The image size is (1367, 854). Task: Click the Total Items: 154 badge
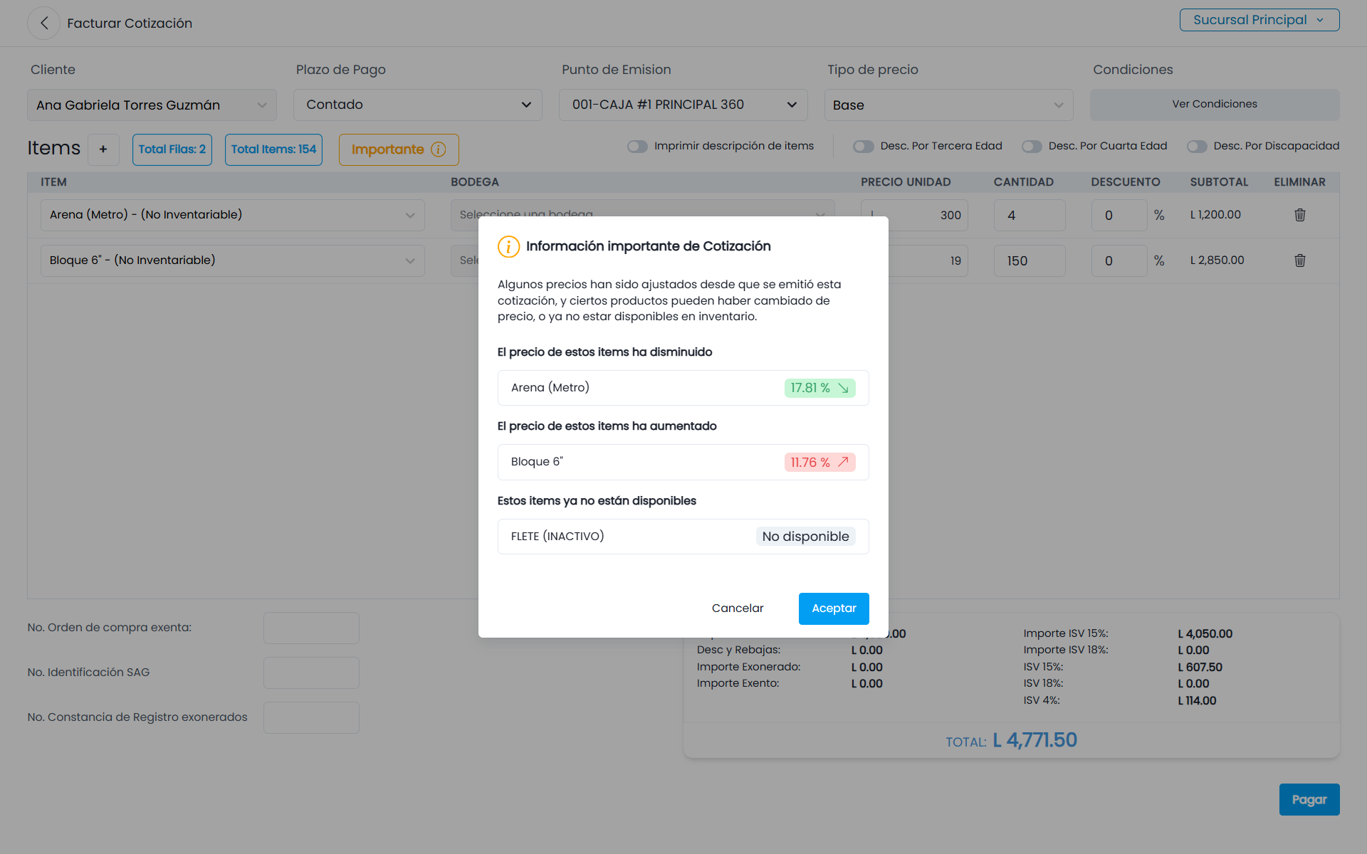[x=273, y=149]
